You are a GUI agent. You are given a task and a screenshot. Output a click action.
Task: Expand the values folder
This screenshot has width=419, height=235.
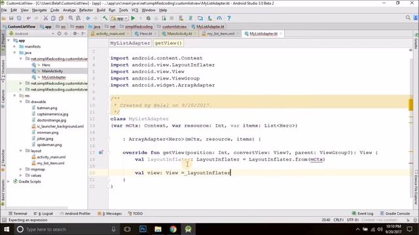click(x=21, y=176)
